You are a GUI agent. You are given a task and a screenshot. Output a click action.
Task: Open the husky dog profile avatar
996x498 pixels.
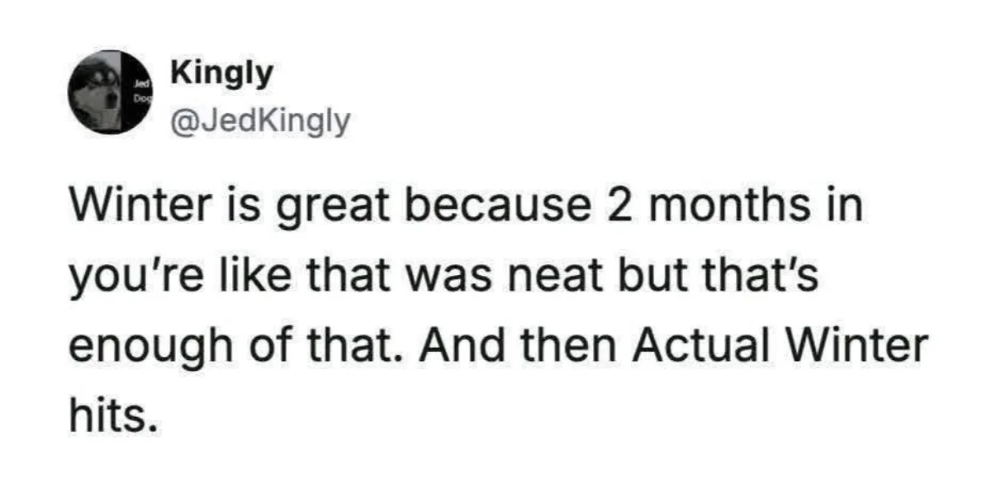tap(107, 92)
